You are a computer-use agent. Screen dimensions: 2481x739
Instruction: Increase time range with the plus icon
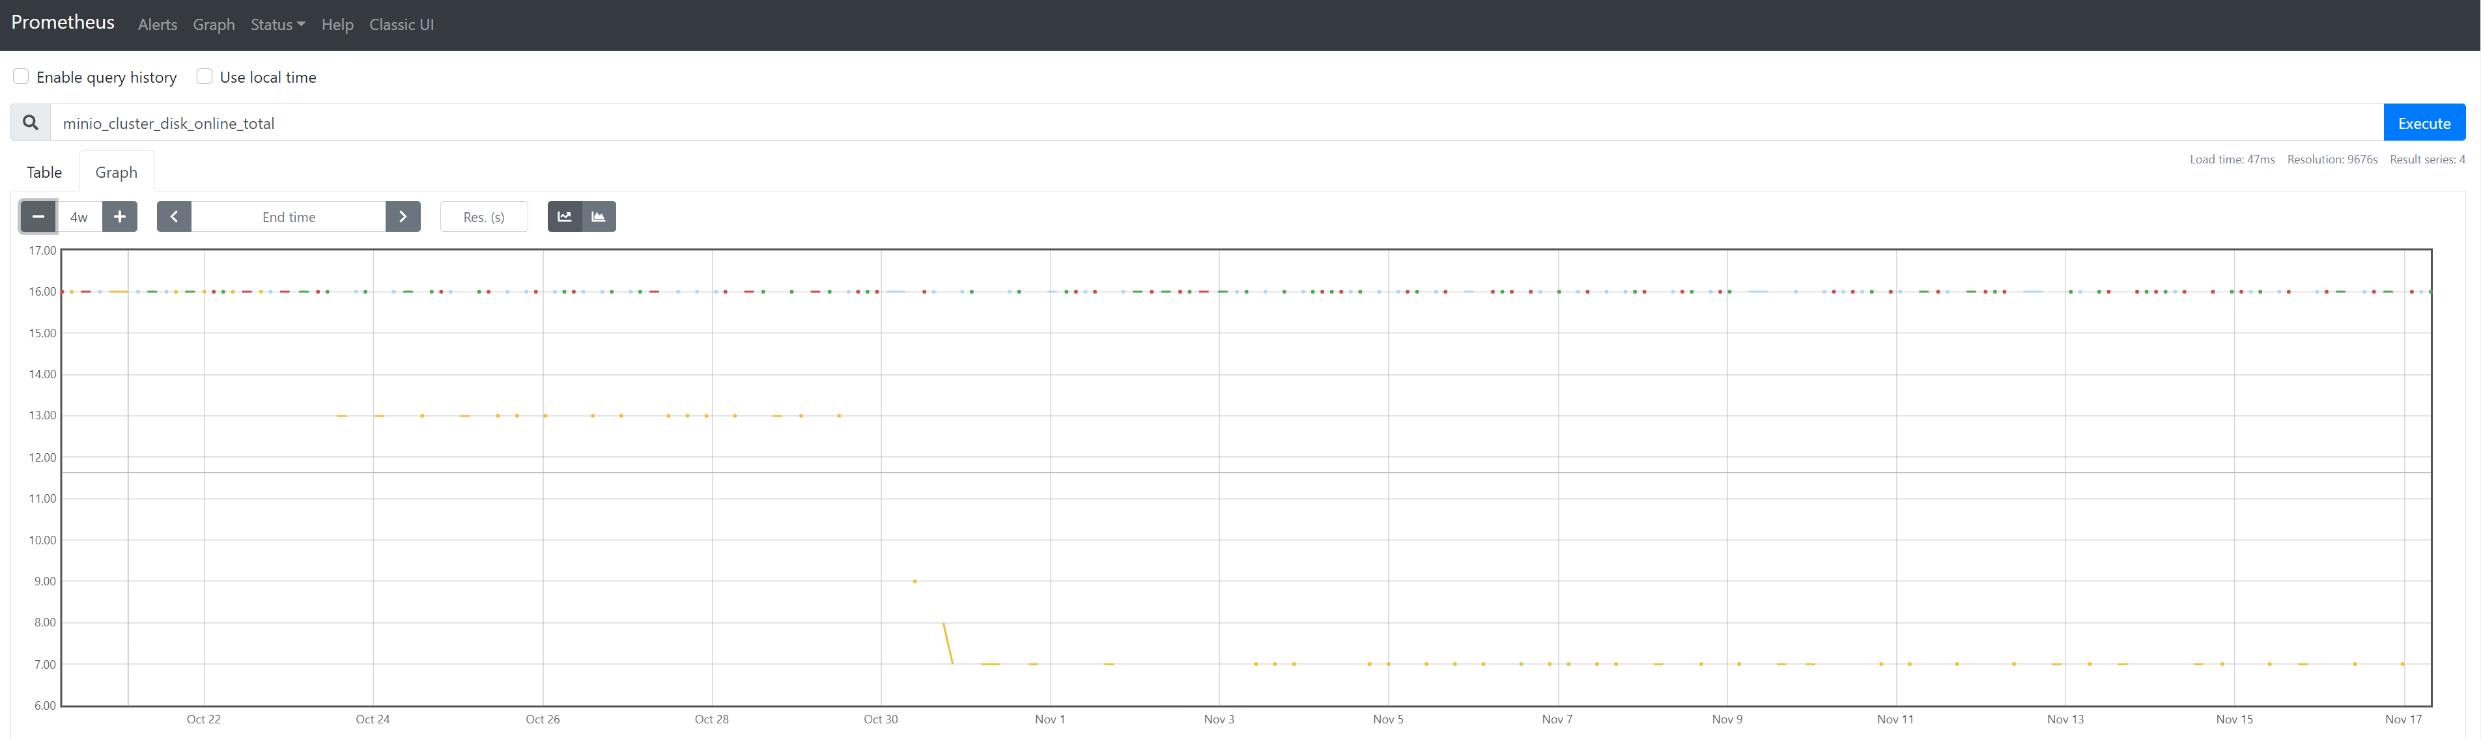point(119,217)
